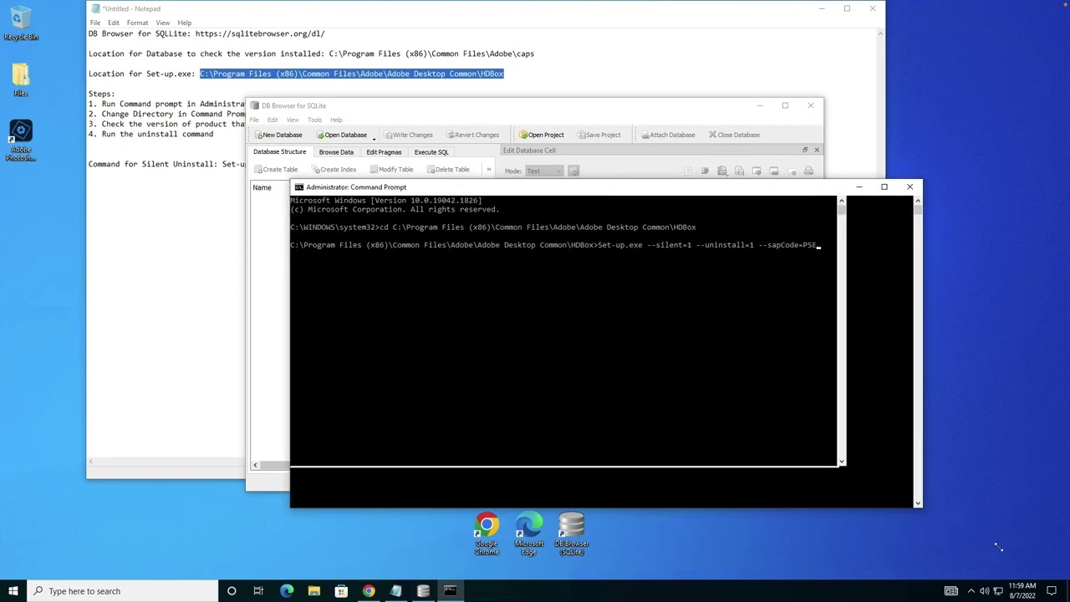Click auto-switch icon next to Mode dropdown

click(x=573, y=171)
